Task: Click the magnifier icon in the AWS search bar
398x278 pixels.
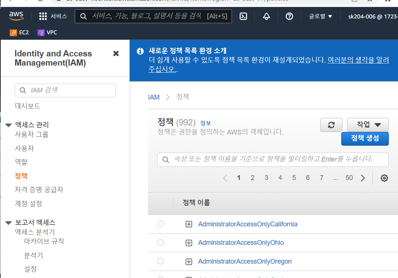Action: point(83,16)
